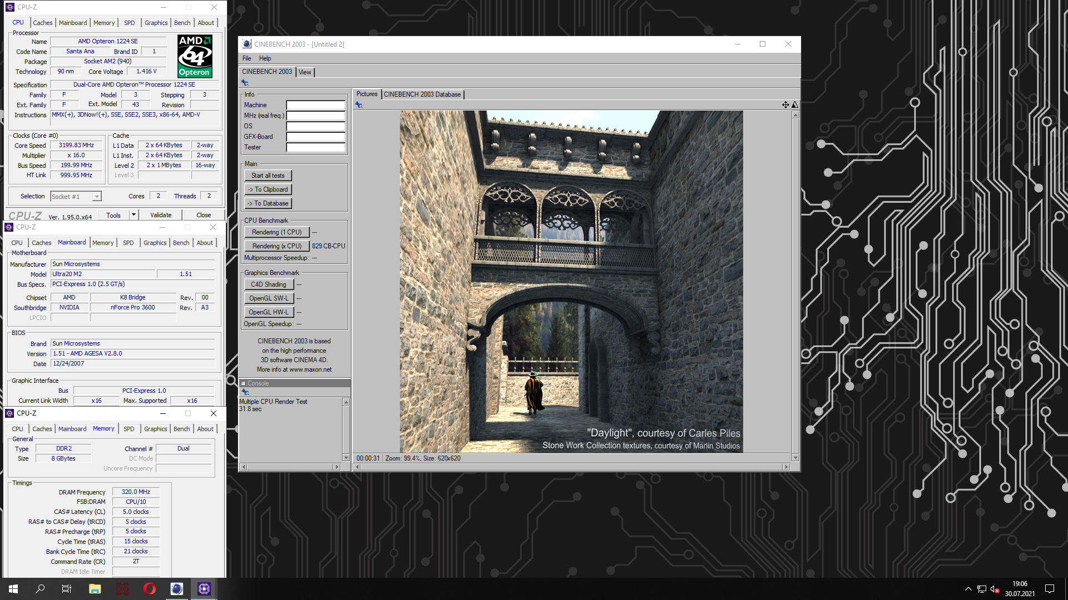This screenshot has height=600, width=1068.
Task: Click the pin icon under the Pictures tab
Action: coord(359,105)
